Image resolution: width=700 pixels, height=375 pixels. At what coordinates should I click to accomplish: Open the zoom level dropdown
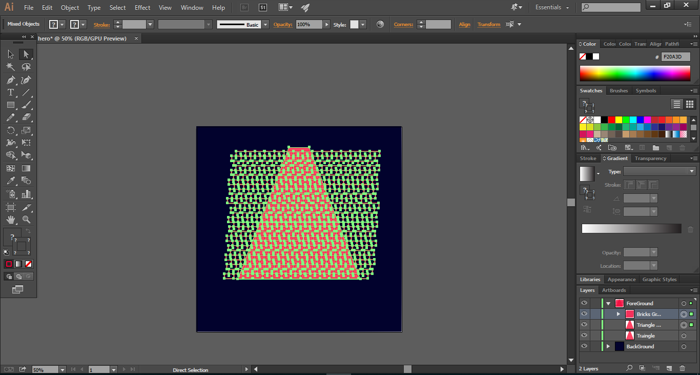tap(62, 369)
